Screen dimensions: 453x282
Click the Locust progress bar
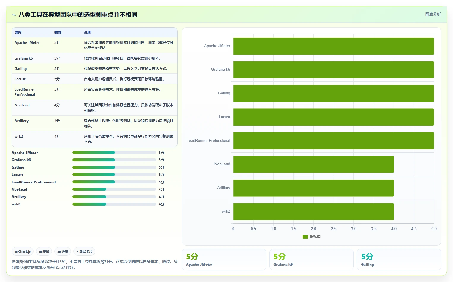[114, 174]
